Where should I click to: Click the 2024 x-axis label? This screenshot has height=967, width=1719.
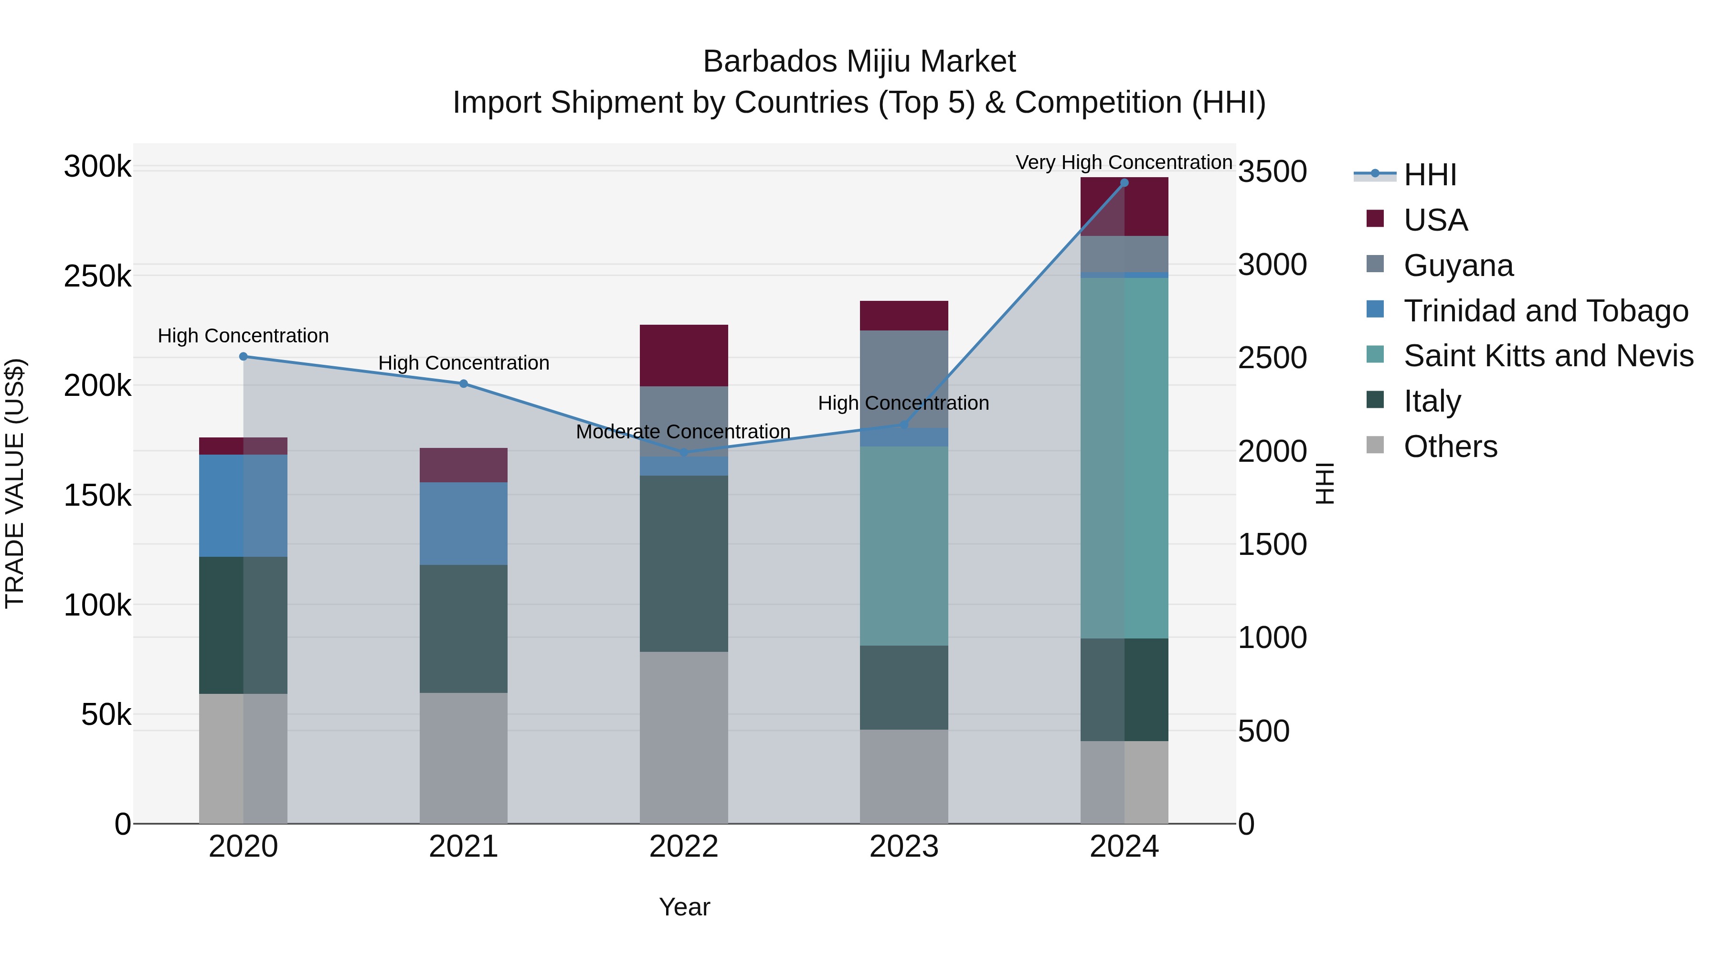(x=1125, y=847)
